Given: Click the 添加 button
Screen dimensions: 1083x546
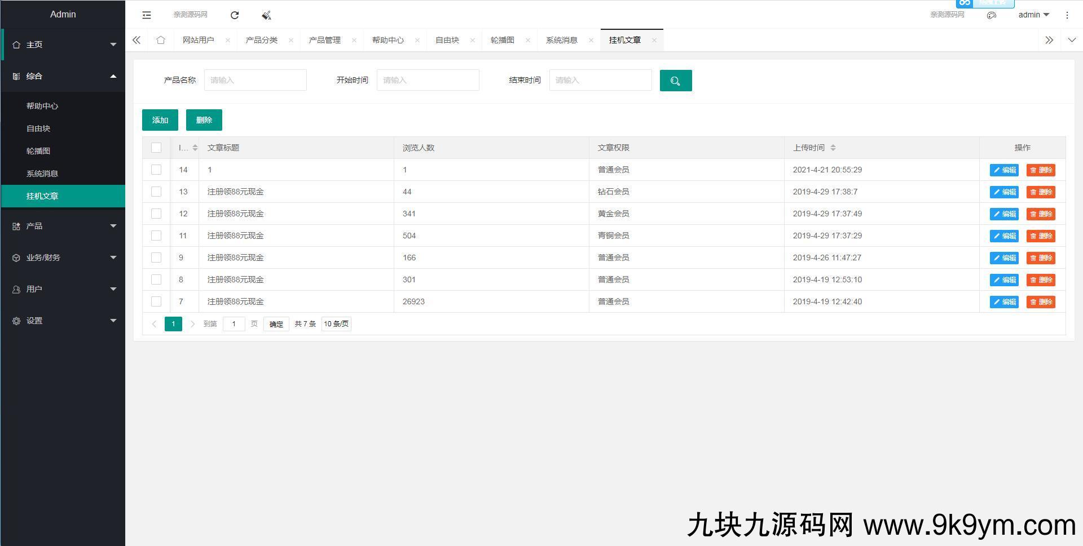Looking at the screenshot, I should 160,119.
